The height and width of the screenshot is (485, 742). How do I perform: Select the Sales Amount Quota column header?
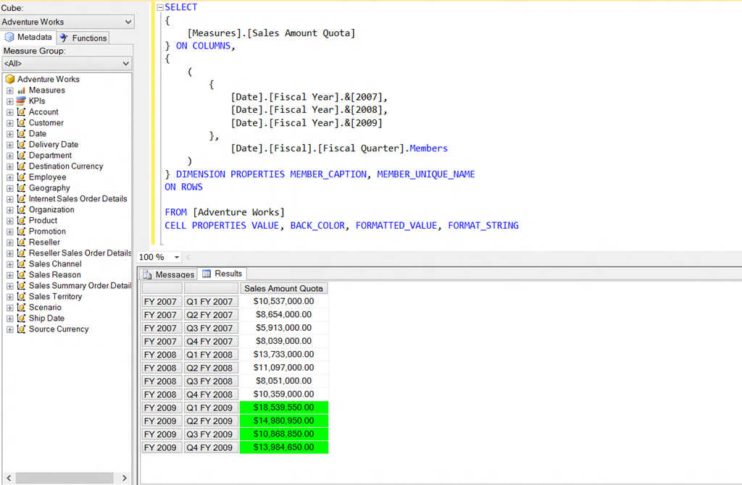pyautogui.click(x=283, y=288)
